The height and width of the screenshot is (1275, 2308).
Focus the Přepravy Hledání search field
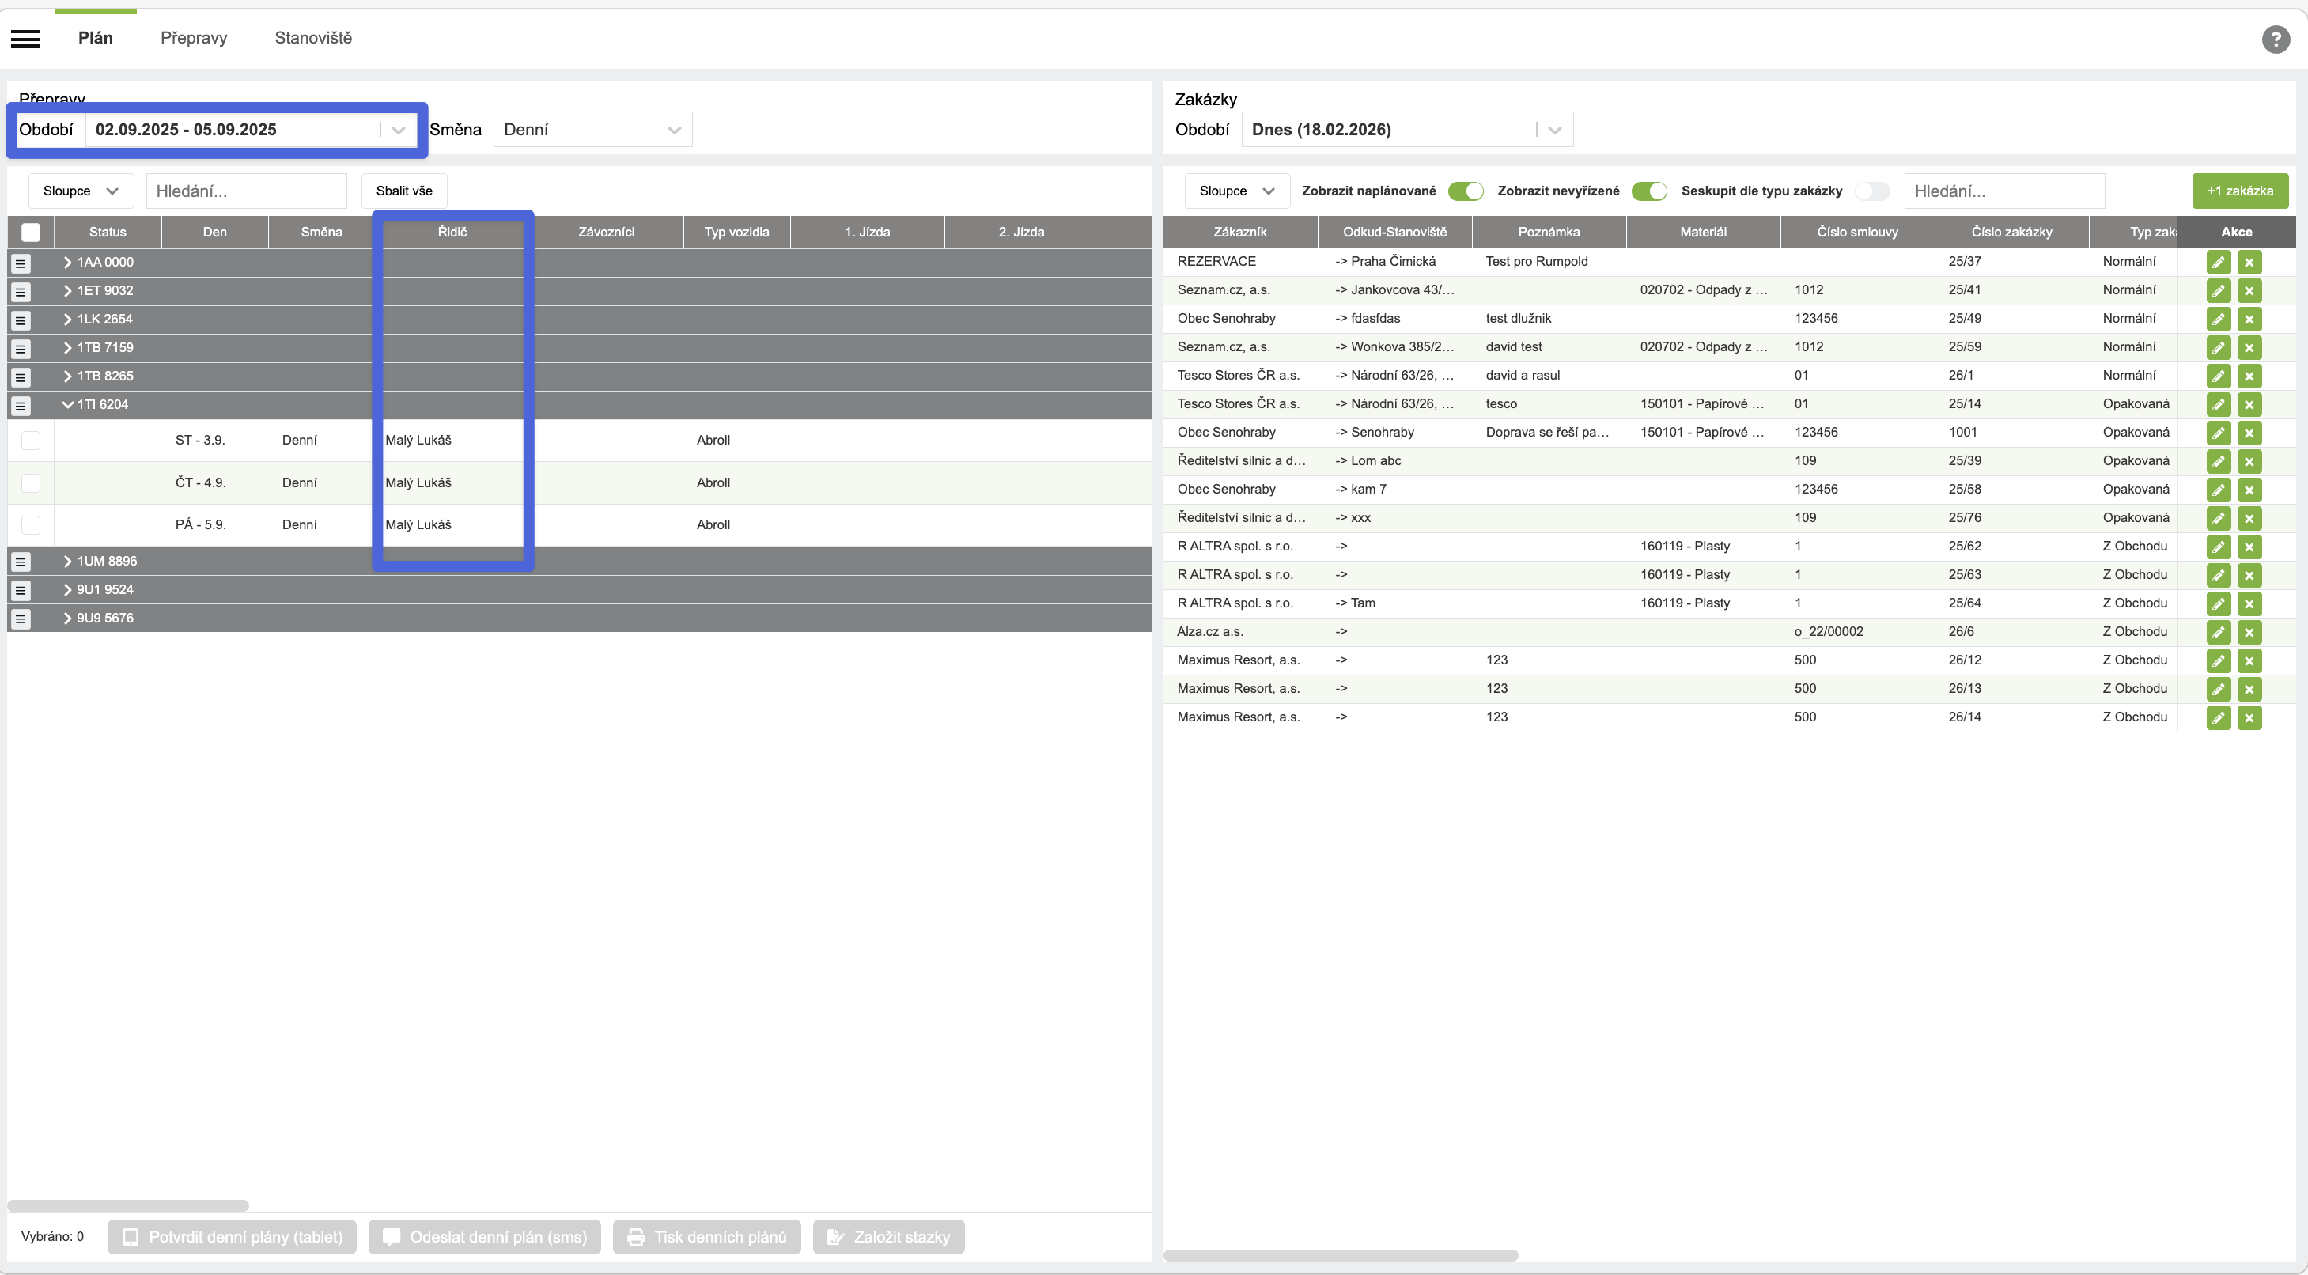click(245, 191)
